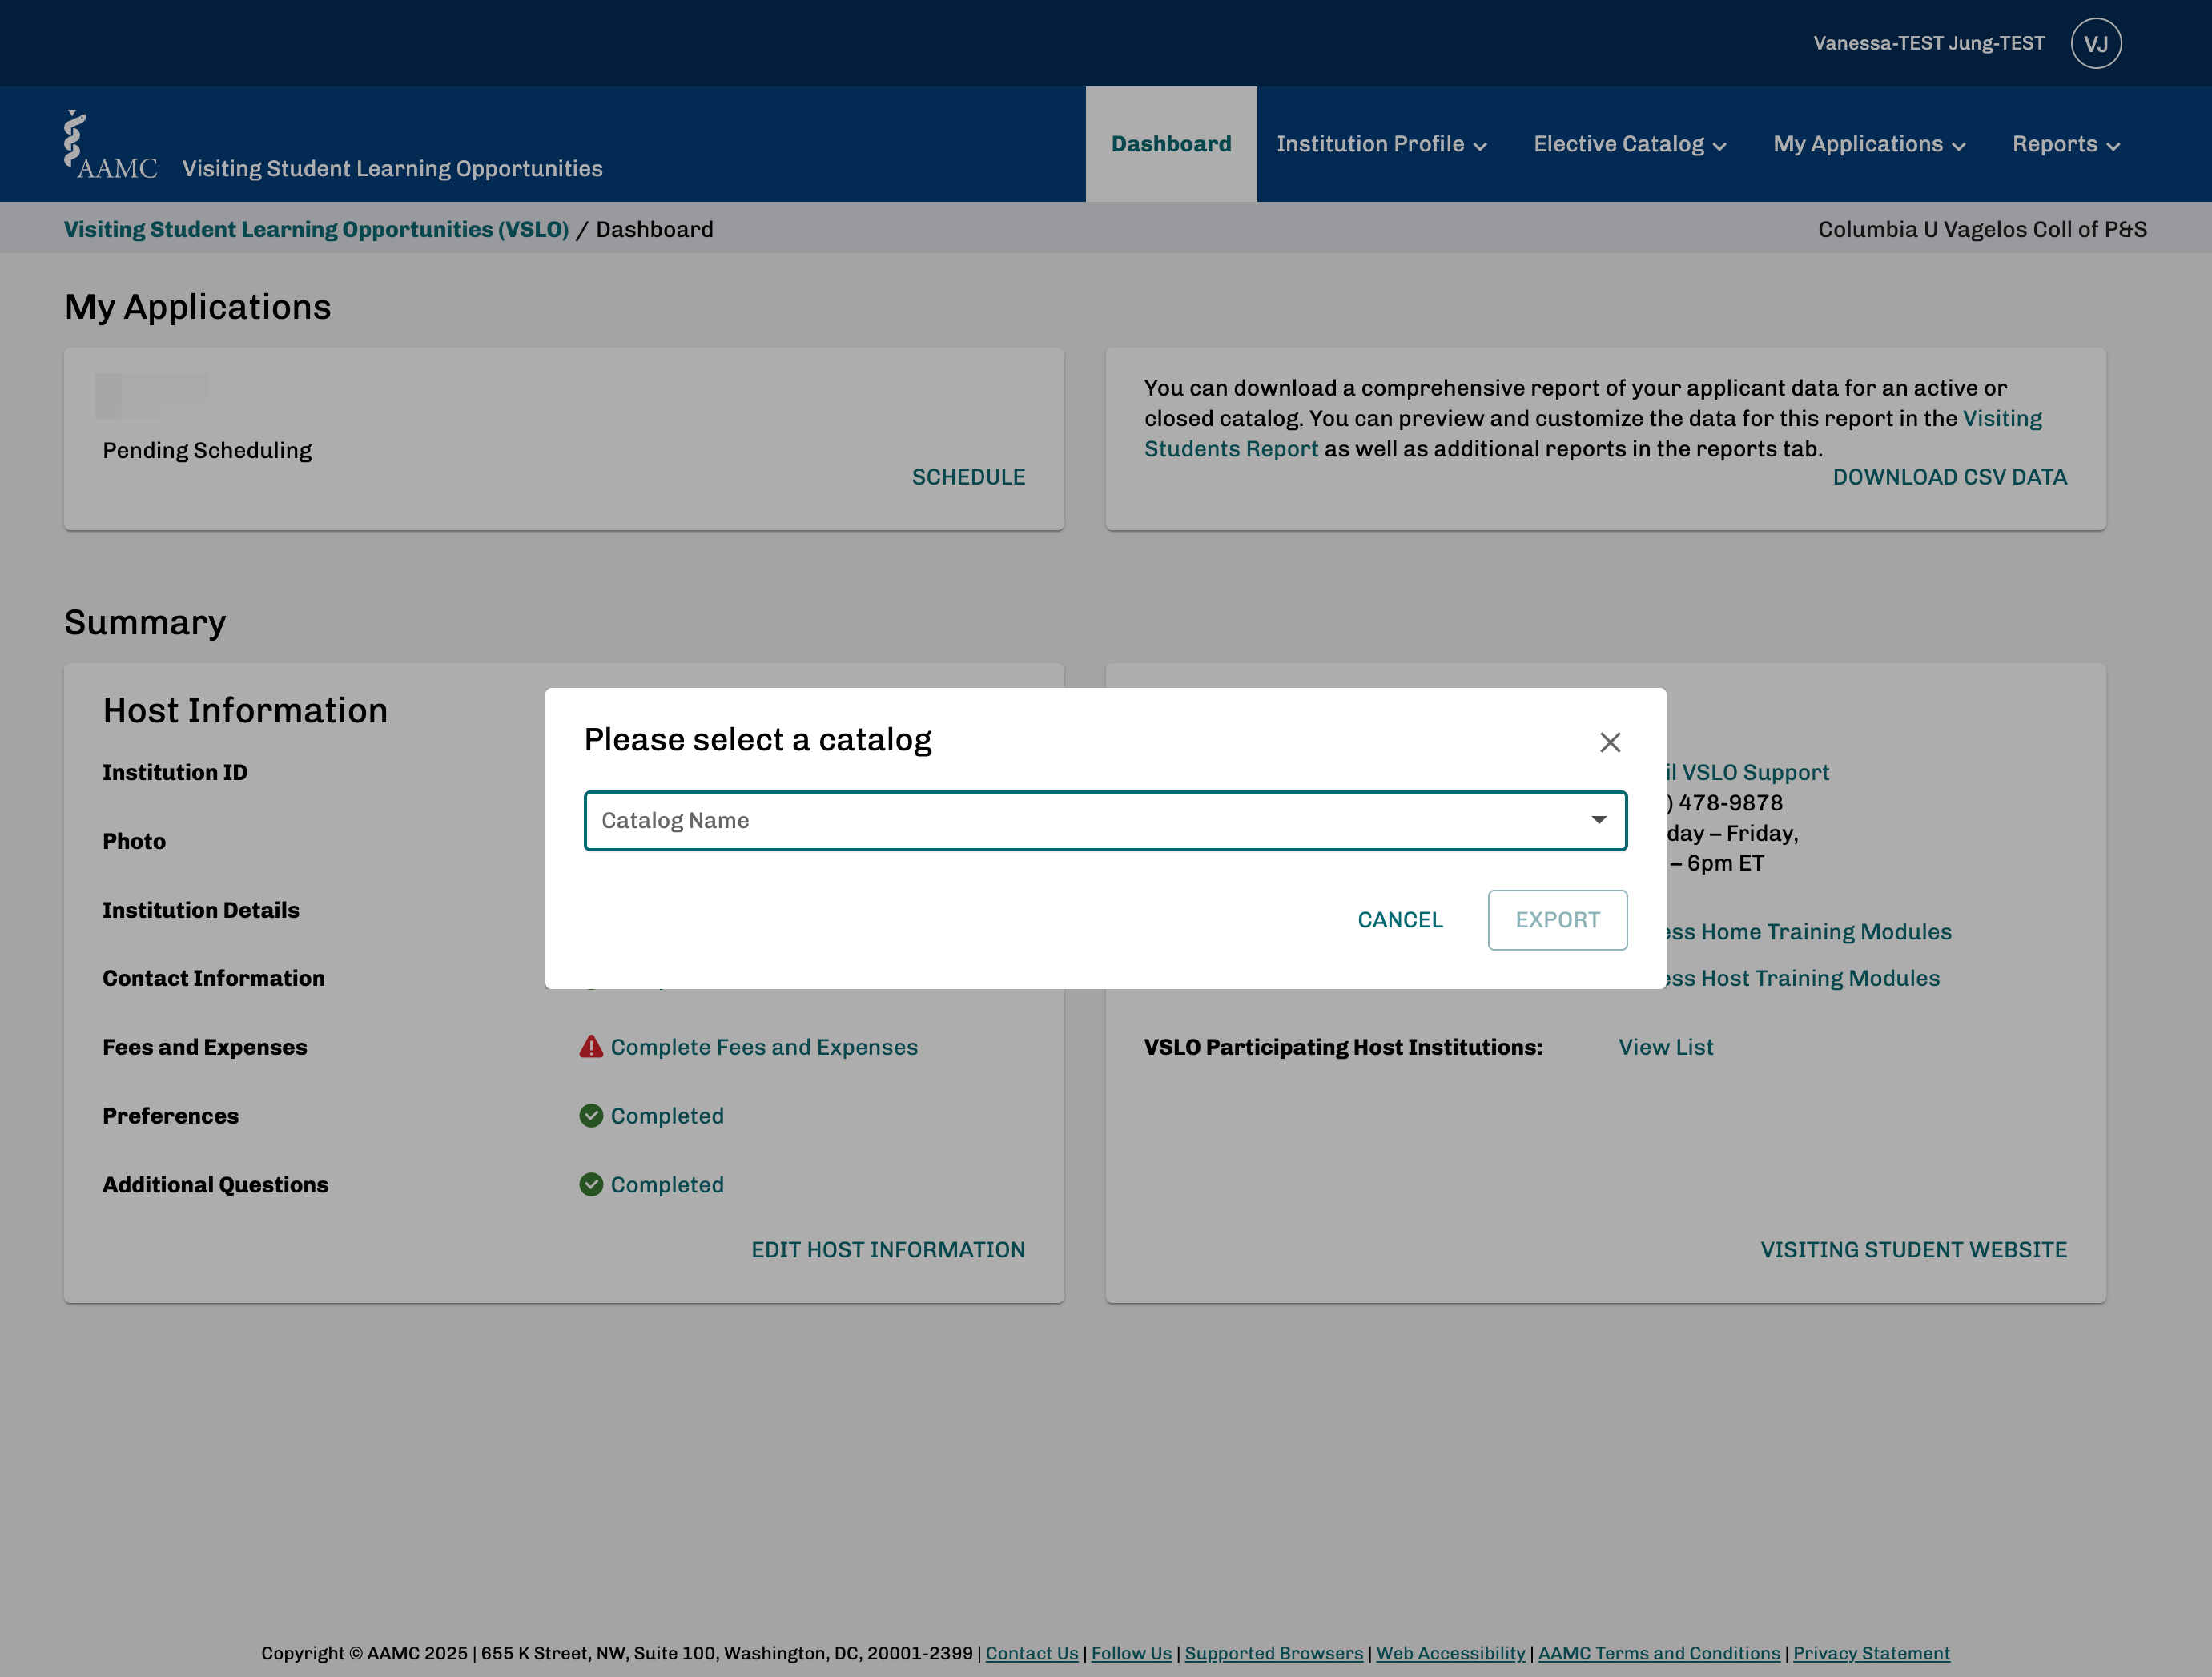Screen dimensions: 2212x1677
Task: Open the VJ user avatar menu
Action: pos(2096,43)
